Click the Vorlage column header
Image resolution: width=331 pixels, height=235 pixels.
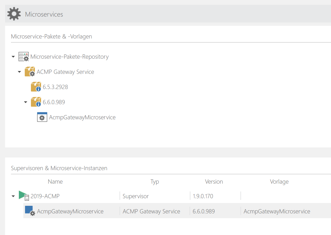[x=279, y=182]
